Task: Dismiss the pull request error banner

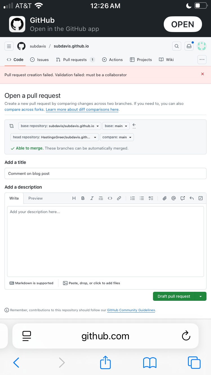Action: click(203, 74)
